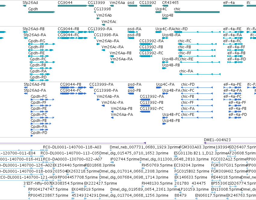This screenshot has width=256, height=200.
Task: Select the Sfp26Ad-RA transcript label
Action: [35, 35]
